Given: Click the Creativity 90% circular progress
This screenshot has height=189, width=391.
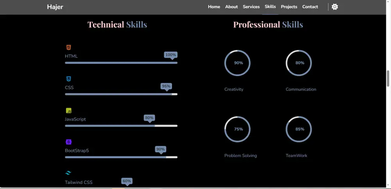Looking at the screenshot, I should [x=237, y=63].
